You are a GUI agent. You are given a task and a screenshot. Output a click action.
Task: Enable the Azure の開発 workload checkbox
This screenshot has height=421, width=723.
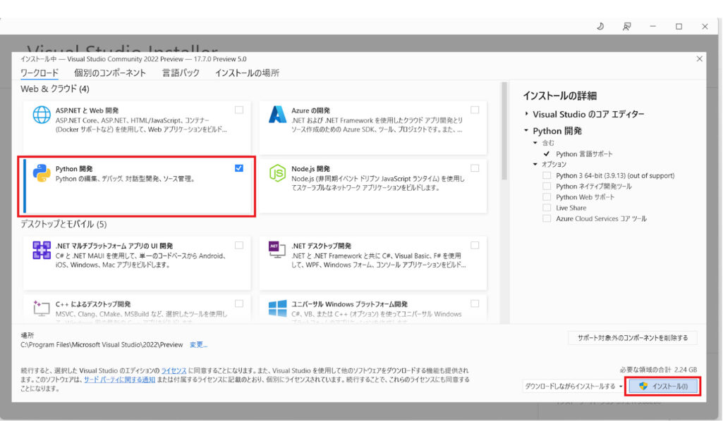(x=475, y=110)
